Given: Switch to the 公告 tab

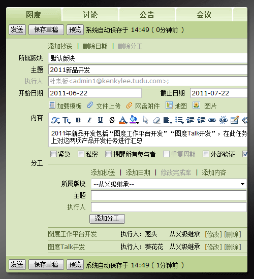Looking at the screenshot, I should pyautogui.click(x=147, y=15).
